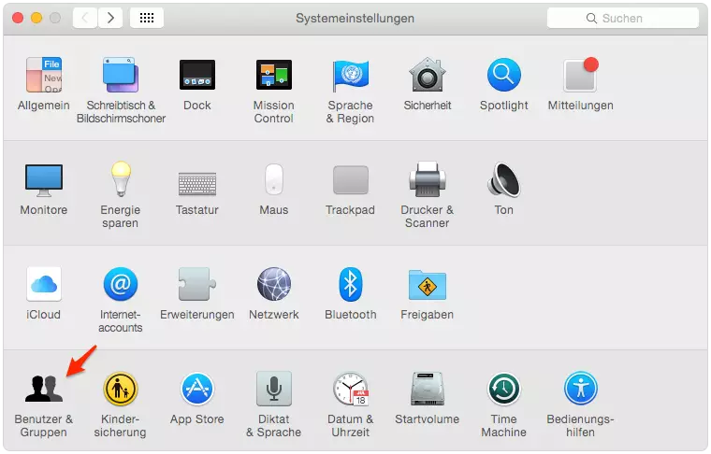Go forward with the right arrow button

(x=111, y=18)
